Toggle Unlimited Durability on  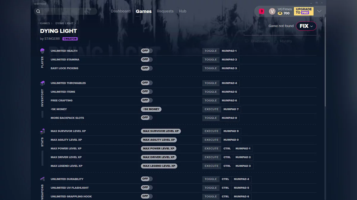coord(147,179)
